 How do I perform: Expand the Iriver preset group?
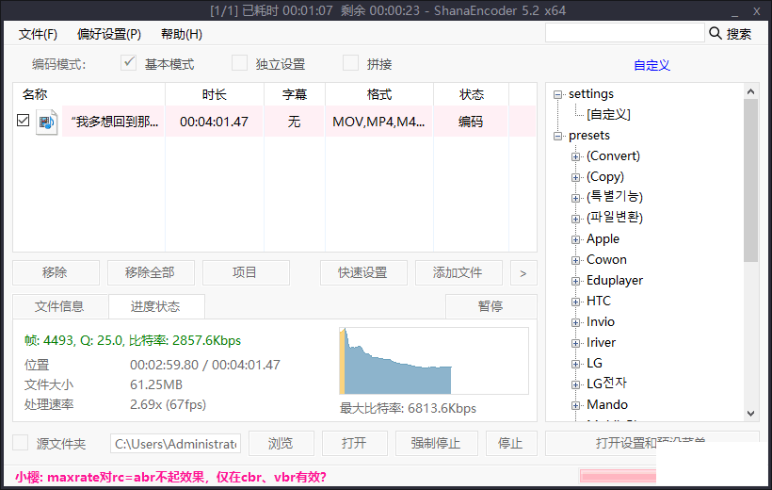[575, 343]
